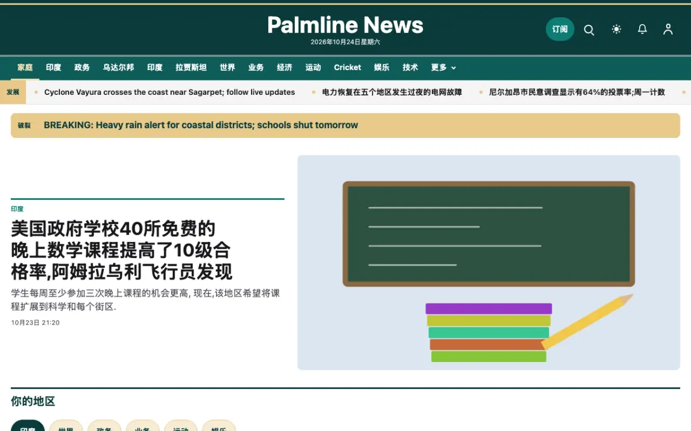The image size is (691, 431).
Task: Go to Palmline News home logo
Action: point(345,25)
